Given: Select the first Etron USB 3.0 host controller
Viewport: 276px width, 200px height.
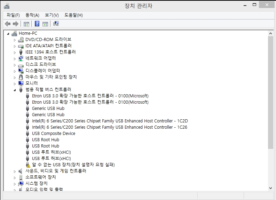Looking at the screenshot, I should (x=90, y=96).
